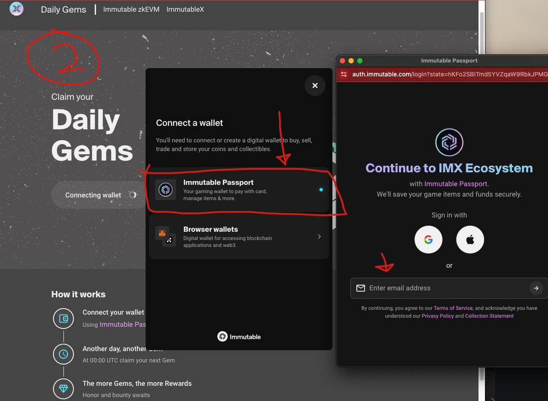Sign in with the Google icon

tap(428, 240)
